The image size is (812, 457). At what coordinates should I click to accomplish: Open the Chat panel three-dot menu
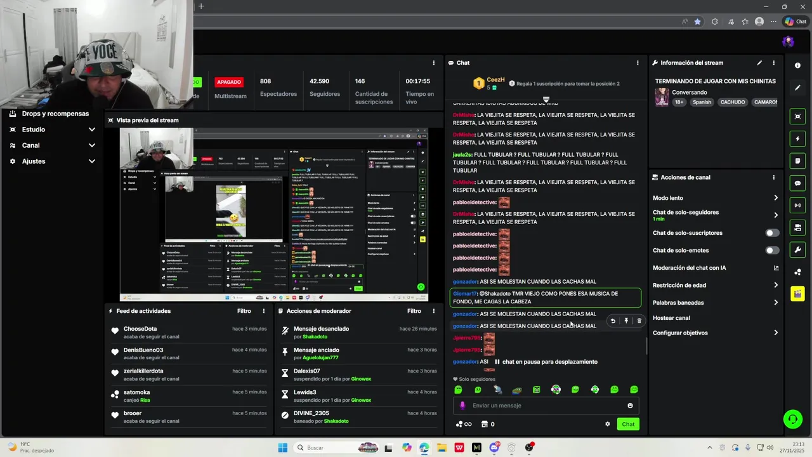pyautogui.click(x=638, y=63)
